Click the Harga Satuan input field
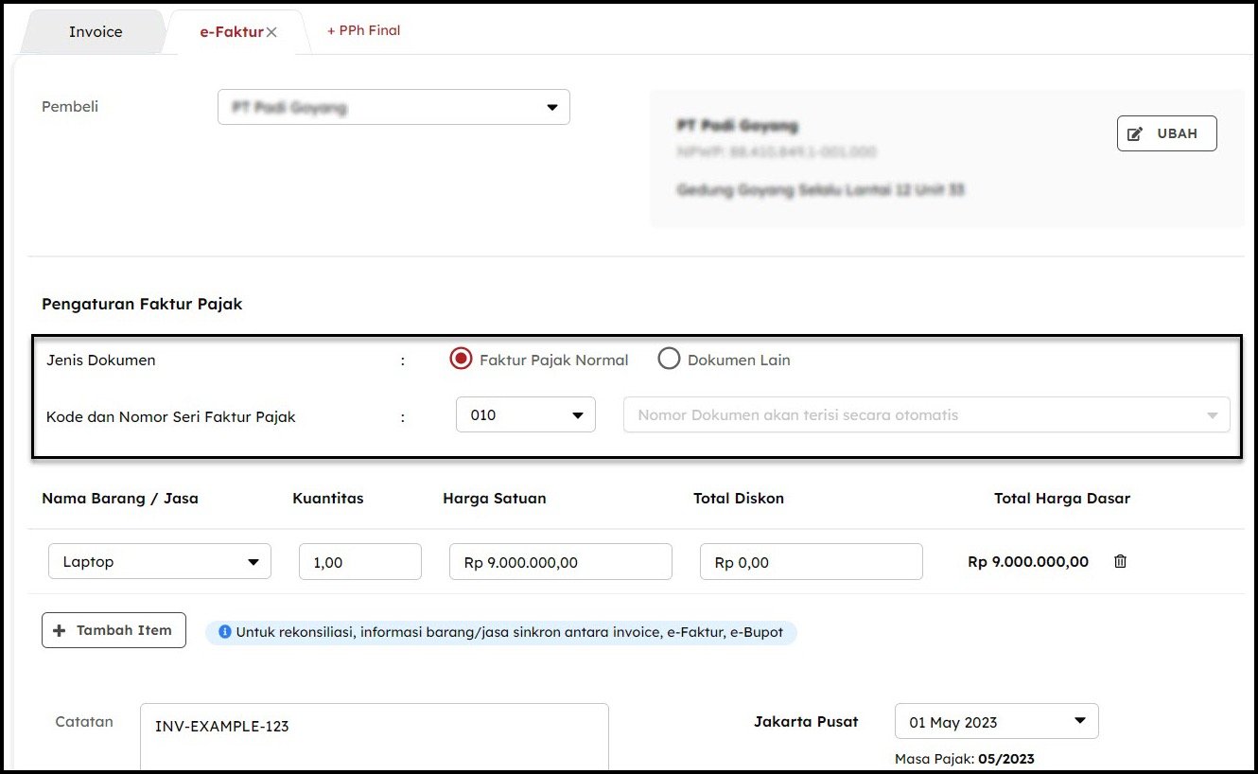 coord(560,562)
